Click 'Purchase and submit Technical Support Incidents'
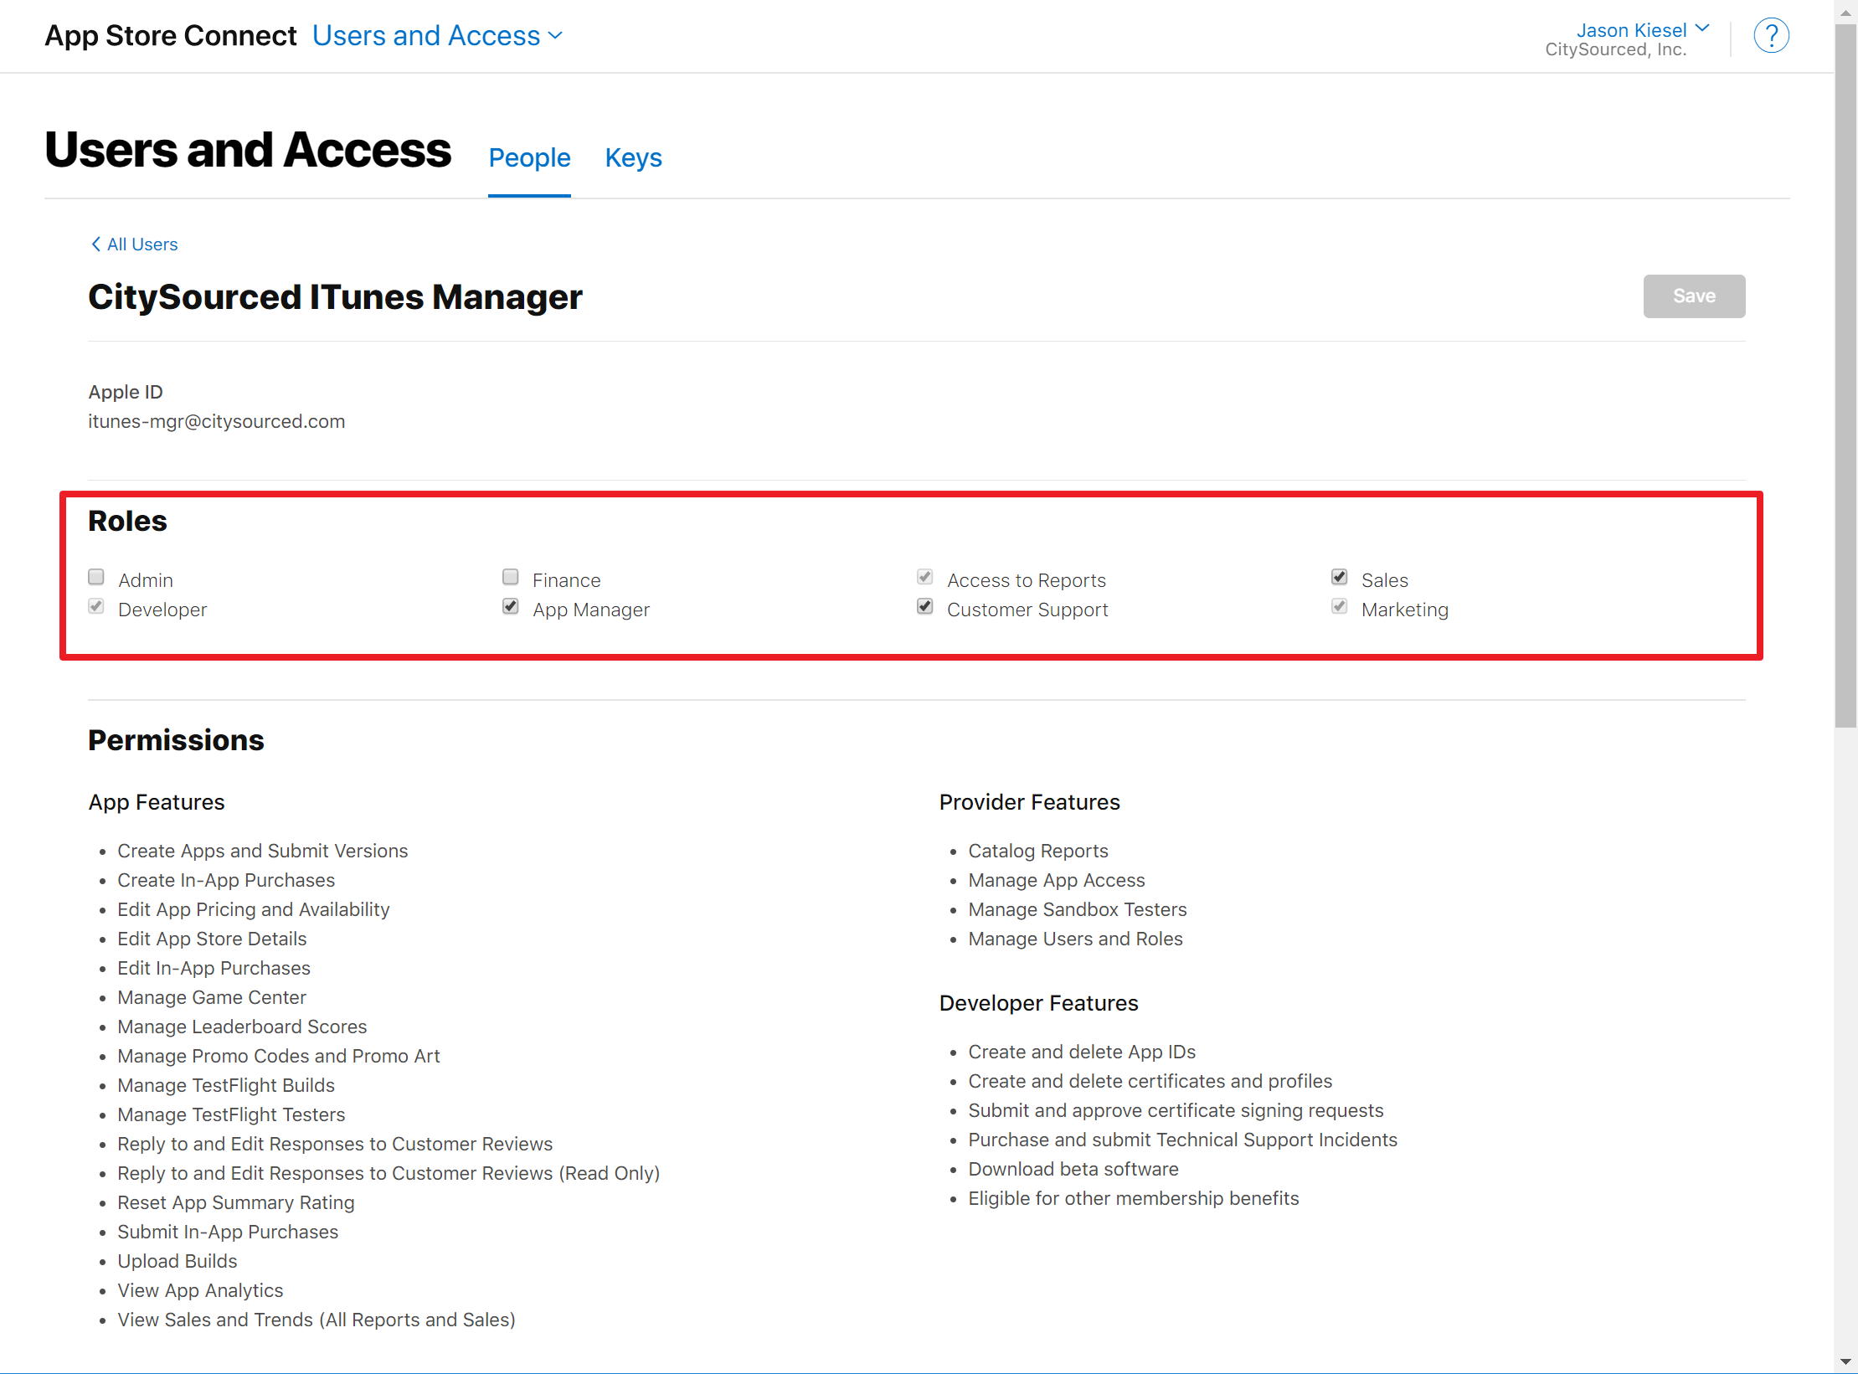1858x1374 pixels. (x=1183, y=1140)
